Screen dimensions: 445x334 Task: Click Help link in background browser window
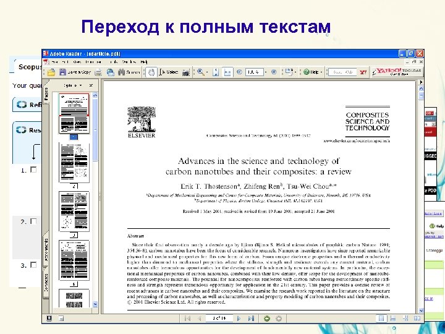436,226
